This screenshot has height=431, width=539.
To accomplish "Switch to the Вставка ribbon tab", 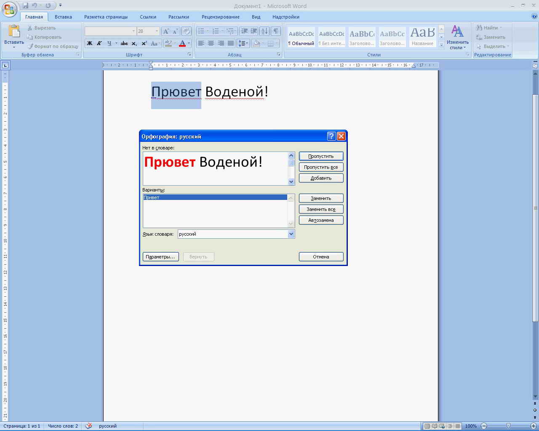I will point(63,17).
